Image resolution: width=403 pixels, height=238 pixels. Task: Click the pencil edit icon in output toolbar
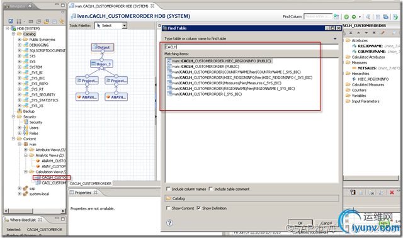coord(382,33)
